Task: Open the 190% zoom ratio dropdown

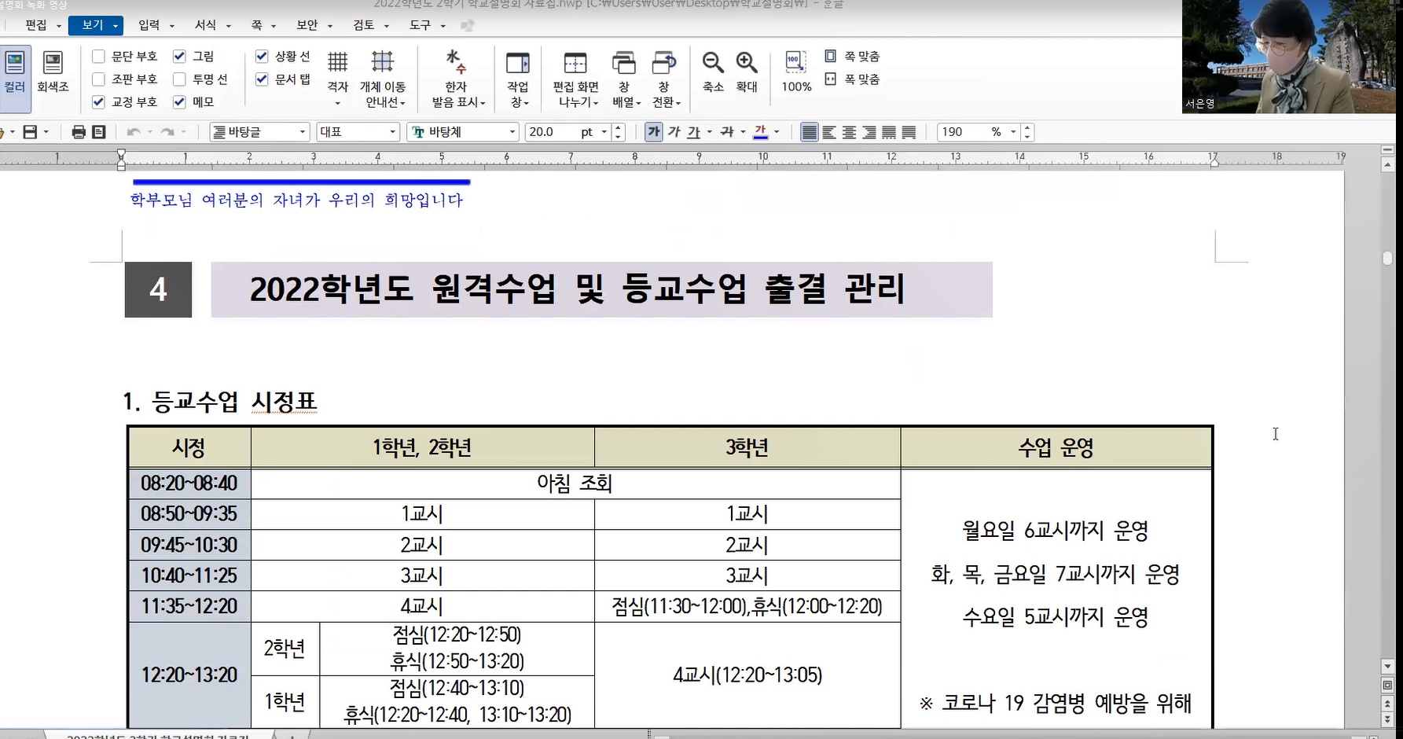Action: pyautogui.click(x=1012, y=132)
